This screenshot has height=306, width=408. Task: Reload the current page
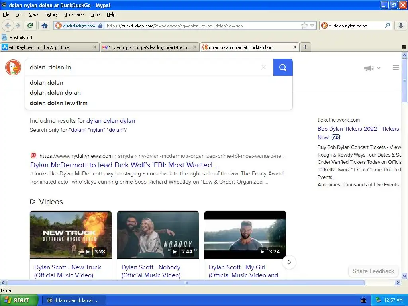[x=30, y=25]
